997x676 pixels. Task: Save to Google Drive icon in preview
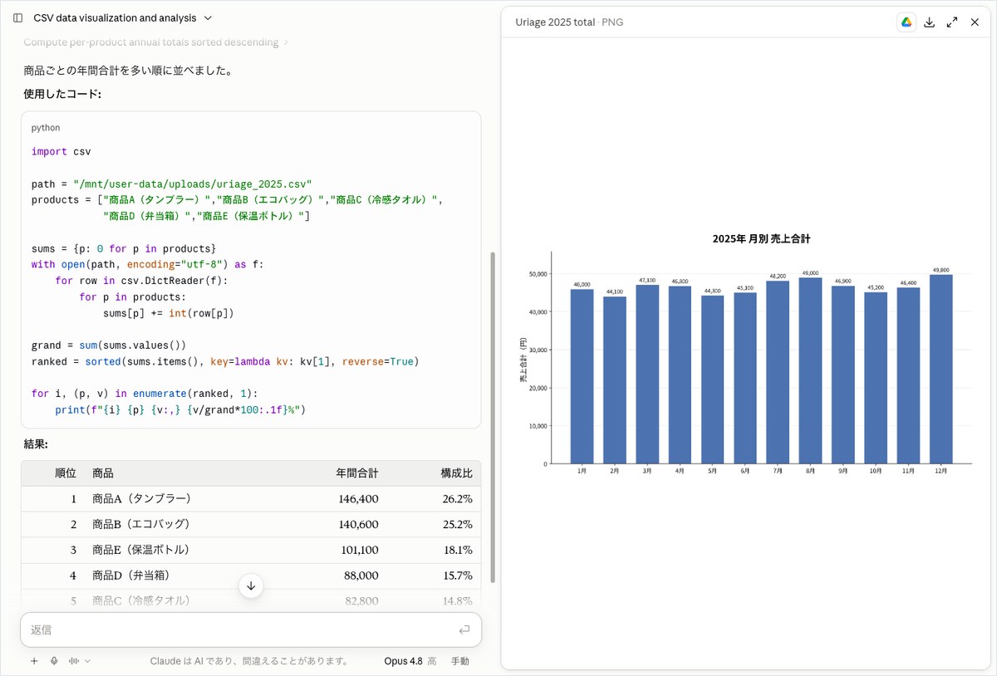[906, 22]
